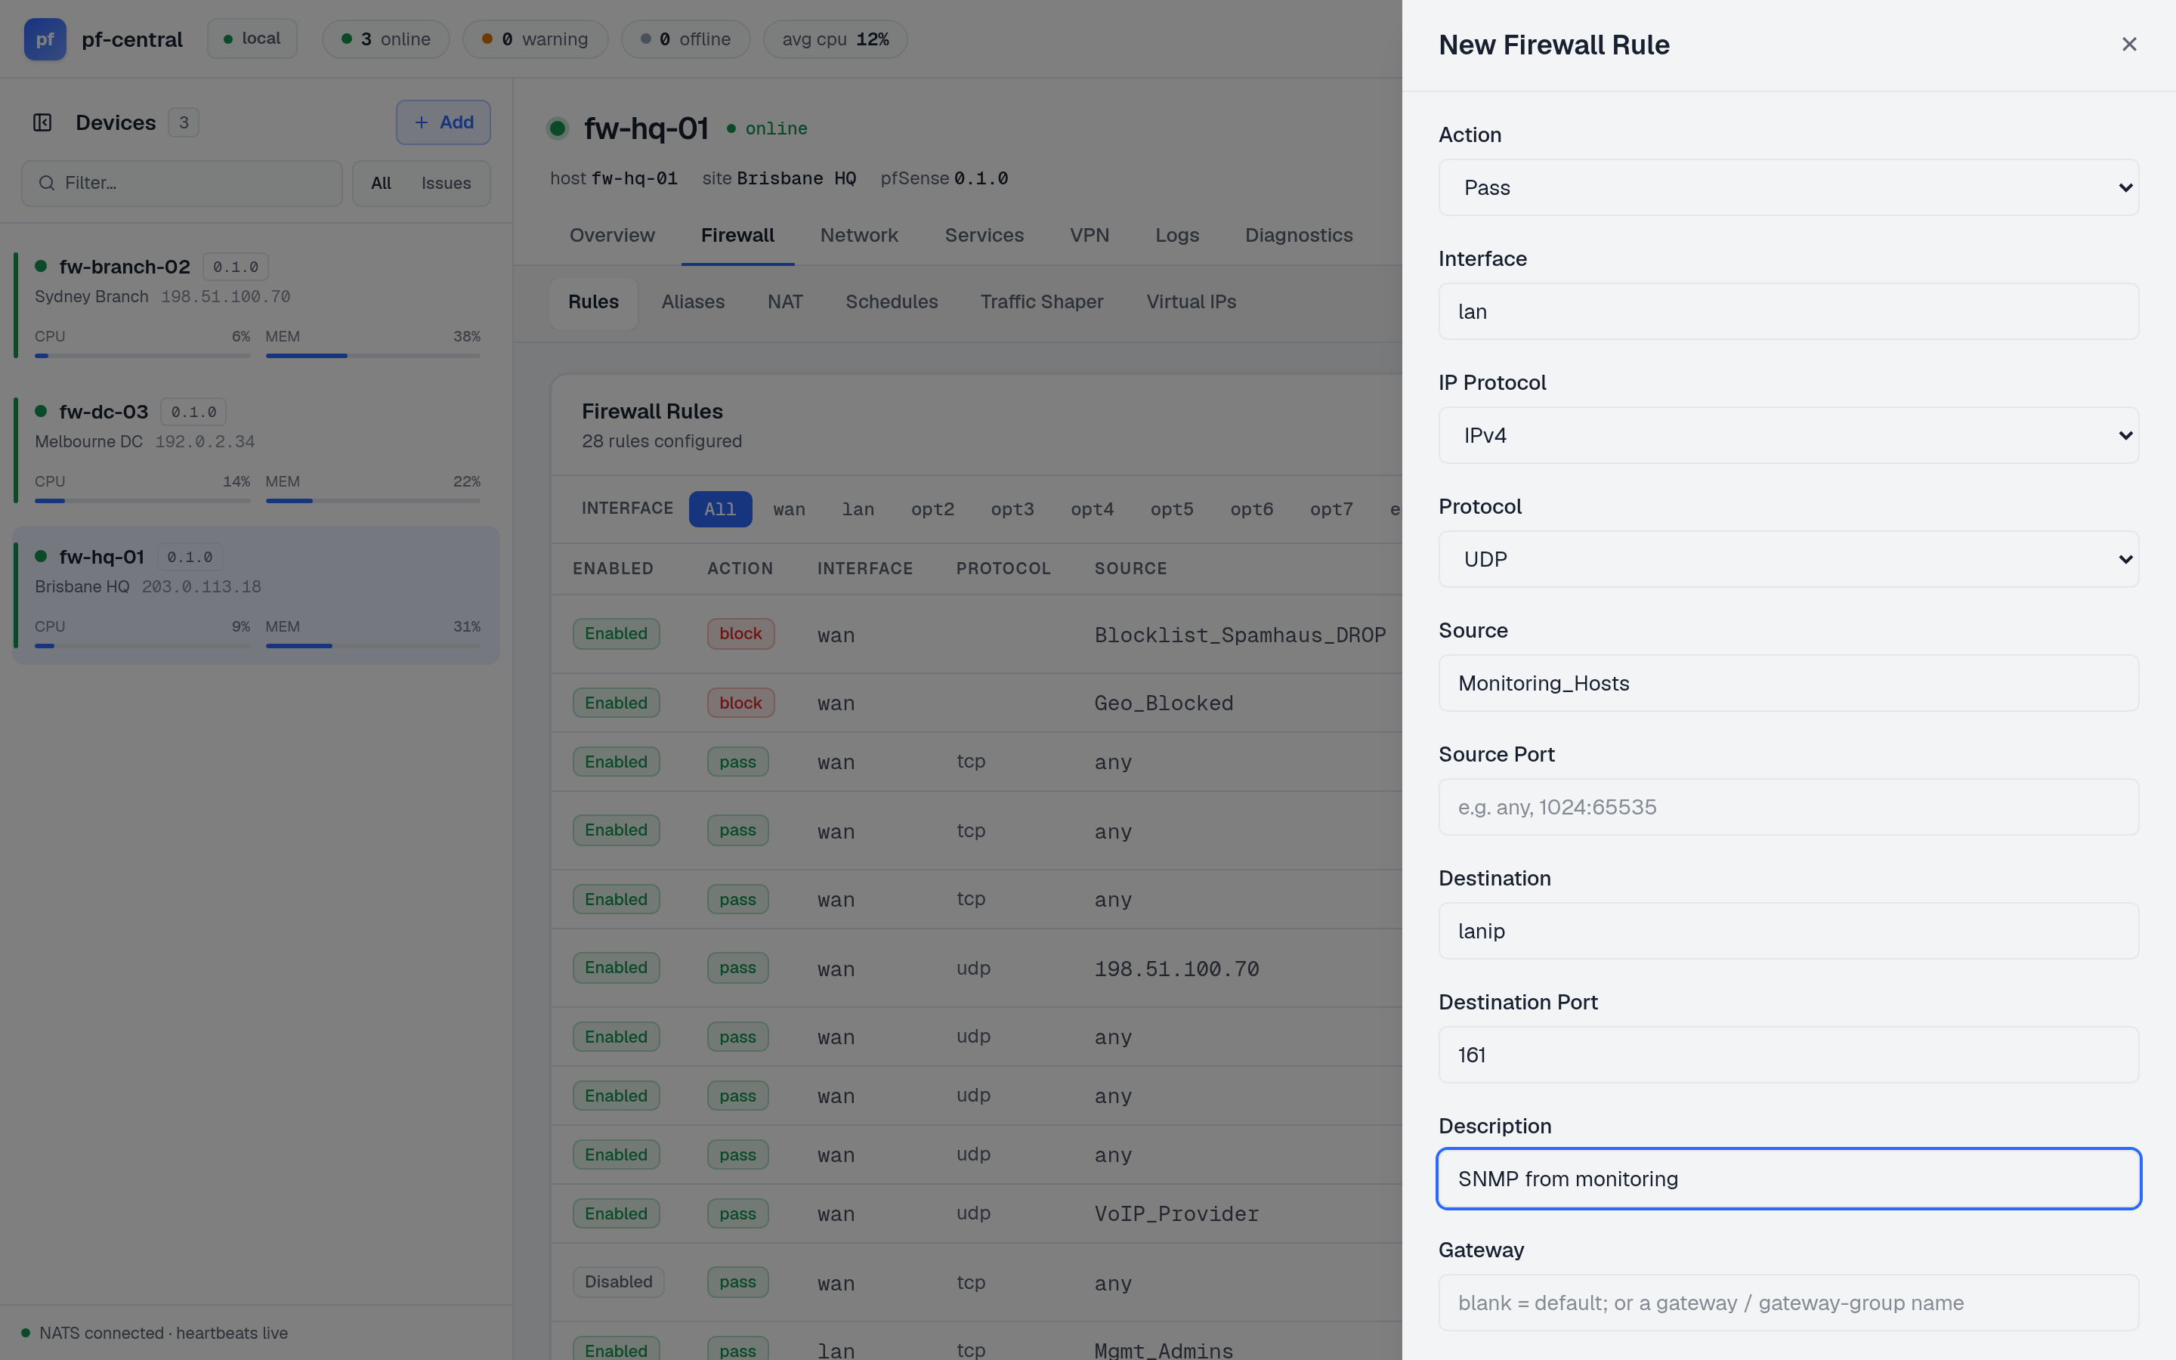The height and width of the screenshot is (1360, 2176).
Task: Focus the Gateway input field
Action: coord(1788,1303)
